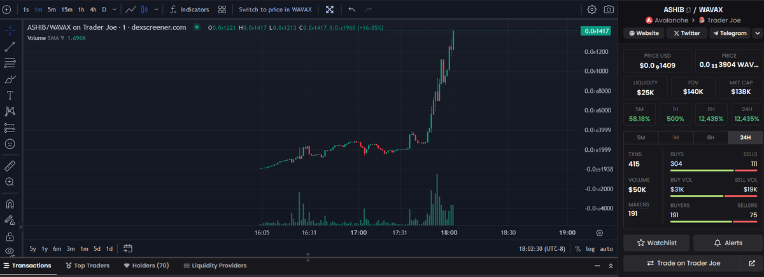This screenshot has height=277, width=764.
Task: Select the zoom in tool
Action: click(10, 182)
